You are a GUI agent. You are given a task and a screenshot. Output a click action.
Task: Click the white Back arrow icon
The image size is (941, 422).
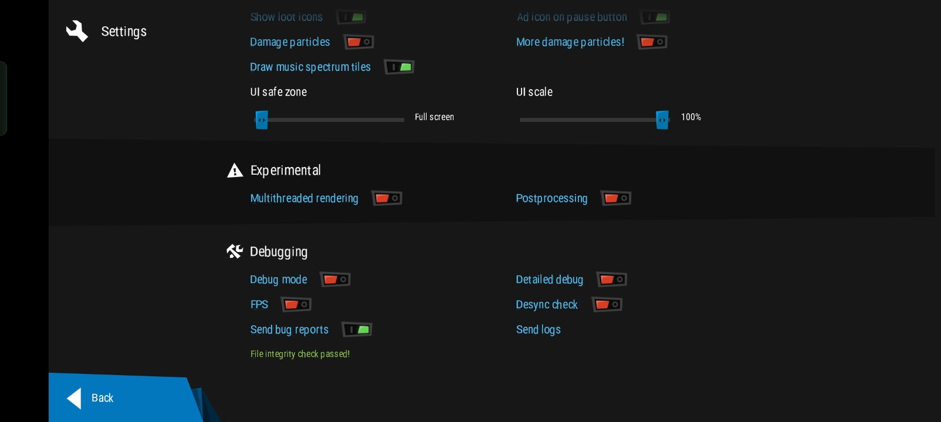75,398
